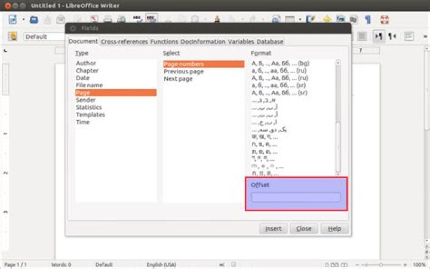Click English (USA) language in status bar
Image resolution: width=430 pixels, height=269 pixels.
[161, 265]
